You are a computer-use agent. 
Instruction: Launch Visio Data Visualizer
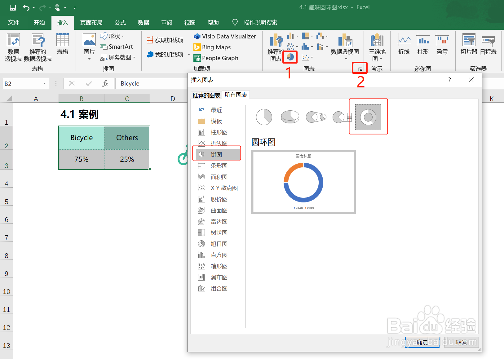pos(225,36)
